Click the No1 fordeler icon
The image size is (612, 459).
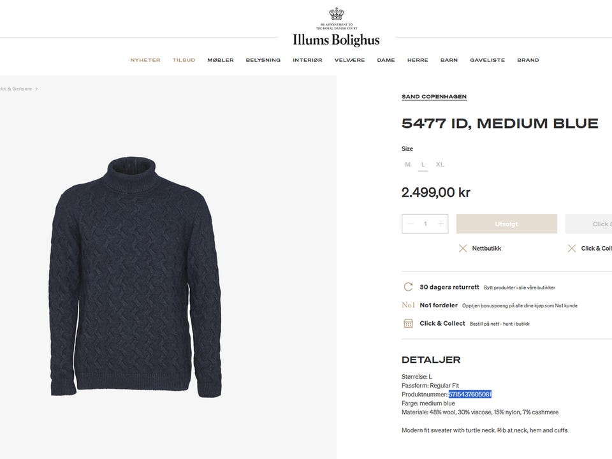point(408,305)
